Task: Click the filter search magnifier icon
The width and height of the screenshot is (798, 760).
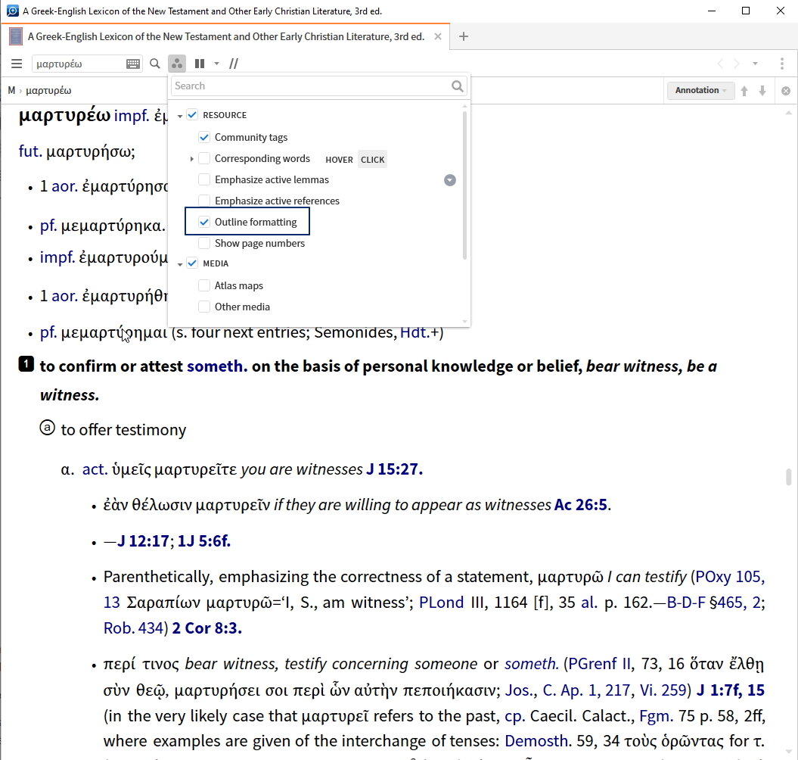Action: [x=458, y=86]
